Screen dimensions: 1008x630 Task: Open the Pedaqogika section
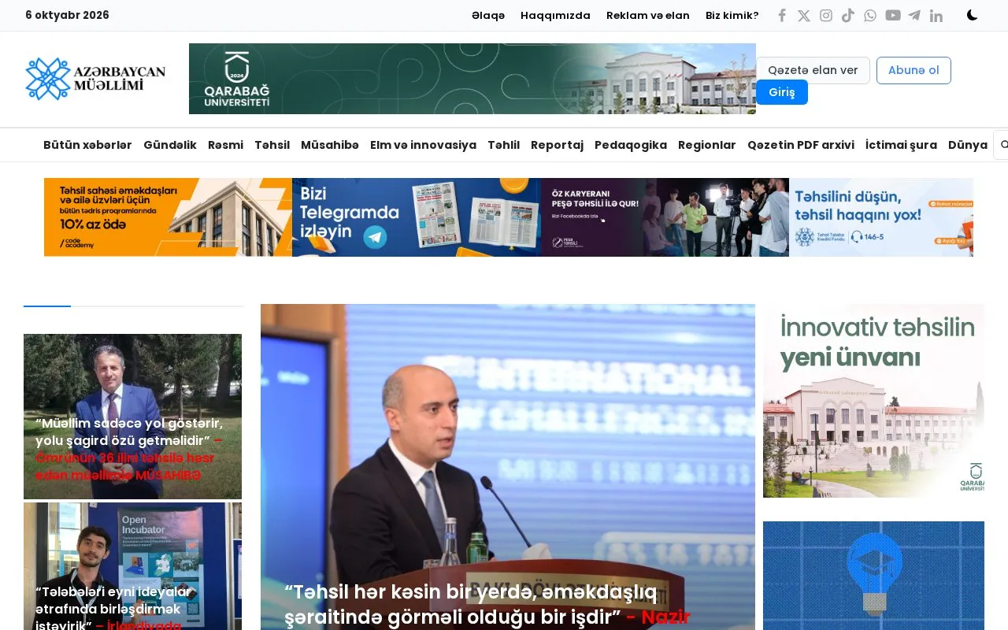coord(631,145)
